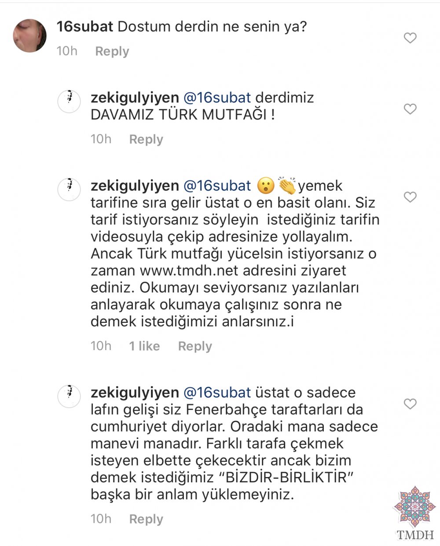Tap zekigulyiyen avatar beside emoji comment
This screenshot has width=440, height=546.
pos(69,190)
